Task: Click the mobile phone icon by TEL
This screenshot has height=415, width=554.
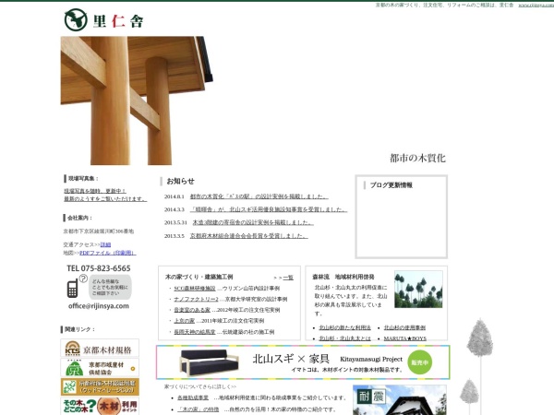Action: (x=72, y=288)
